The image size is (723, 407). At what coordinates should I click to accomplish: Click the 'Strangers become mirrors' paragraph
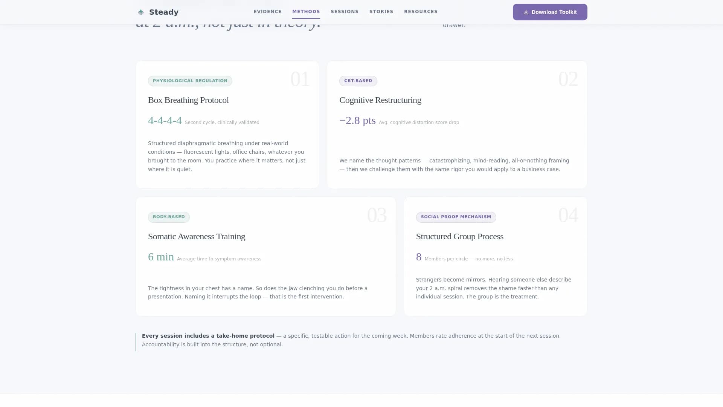[494, 288]
